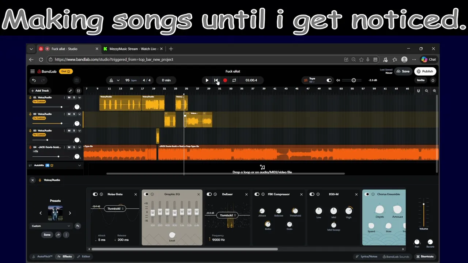The image size is (468, 263).
Task: Click the redo arrow
Action: pos(43,80)
